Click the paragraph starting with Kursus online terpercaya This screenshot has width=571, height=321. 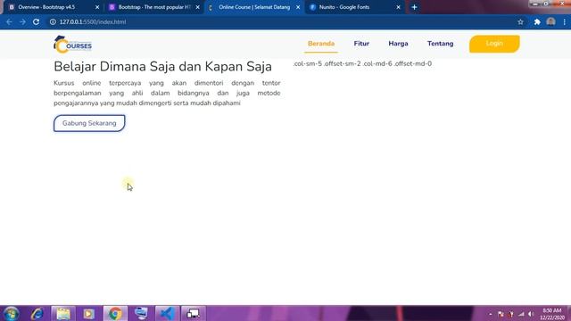[167, 93]
